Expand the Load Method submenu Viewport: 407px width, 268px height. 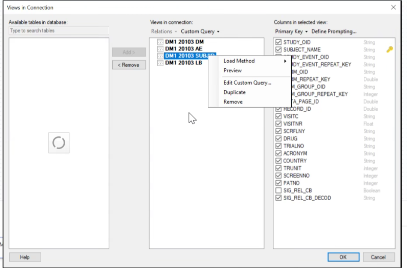tap(254, 61)
